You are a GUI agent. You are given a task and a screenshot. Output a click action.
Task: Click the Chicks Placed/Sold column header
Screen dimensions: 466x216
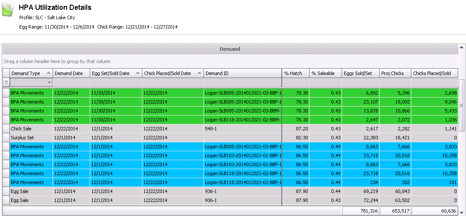[x=434, y=73]
